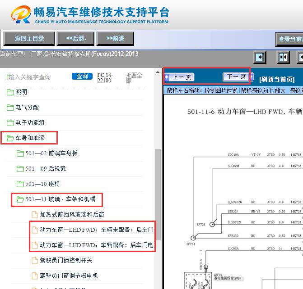Click the left arrow icon on 上一页
This screenshot has height=289, width=303.
167,77
